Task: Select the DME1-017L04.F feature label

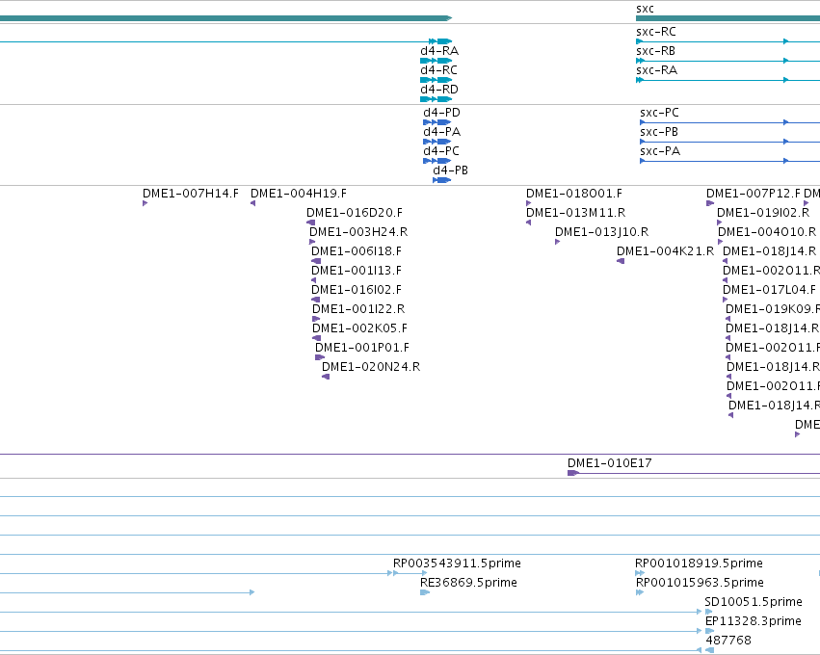Action: click(769, 291)
